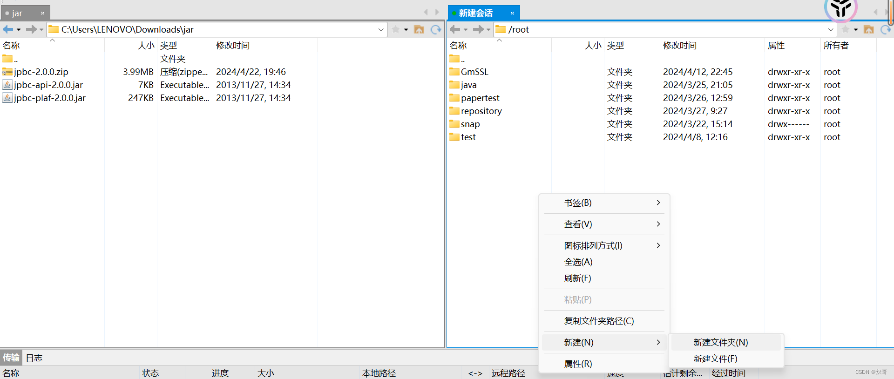Click the right tab-scroll arrow of local pane
894x379 pixels.
(x=437, y=12)
